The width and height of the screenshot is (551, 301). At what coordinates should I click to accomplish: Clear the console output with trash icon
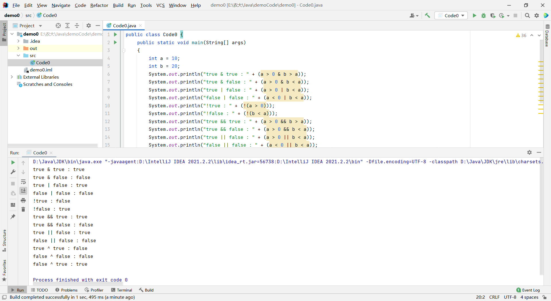[x=23, y=209]
